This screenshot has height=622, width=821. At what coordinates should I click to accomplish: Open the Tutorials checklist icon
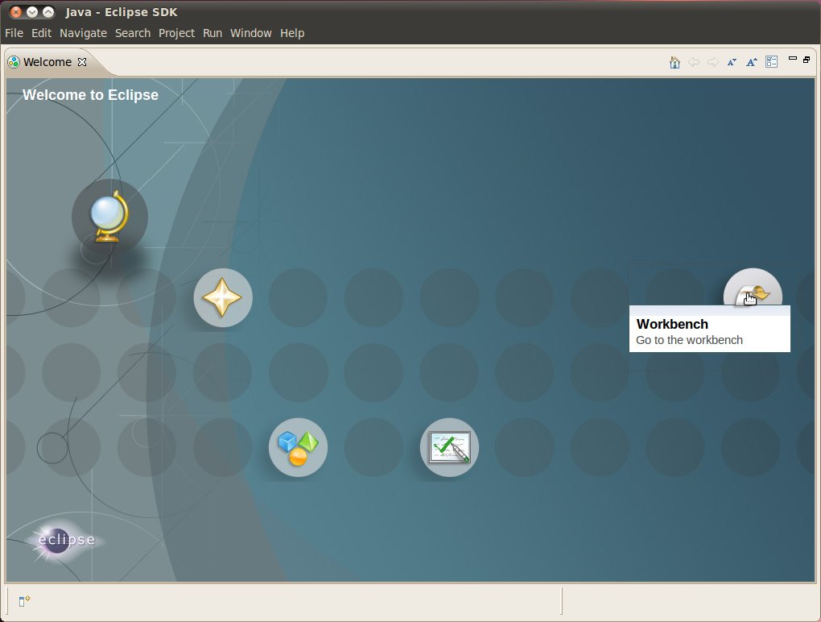pyautogui.click(x=449, y=447)
